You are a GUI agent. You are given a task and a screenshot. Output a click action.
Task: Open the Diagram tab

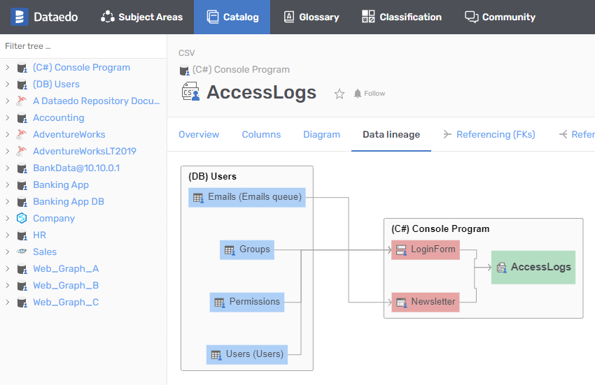tap(321, 134)
